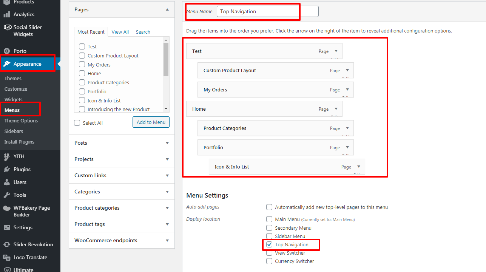Expand the Test menu item options
This screenshot has height=272, width=486.
336,51
